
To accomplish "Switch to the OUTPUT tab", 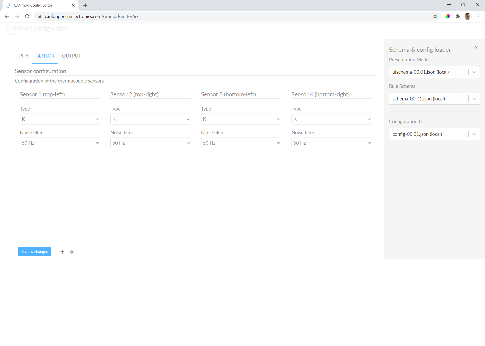I will point(71,56).
